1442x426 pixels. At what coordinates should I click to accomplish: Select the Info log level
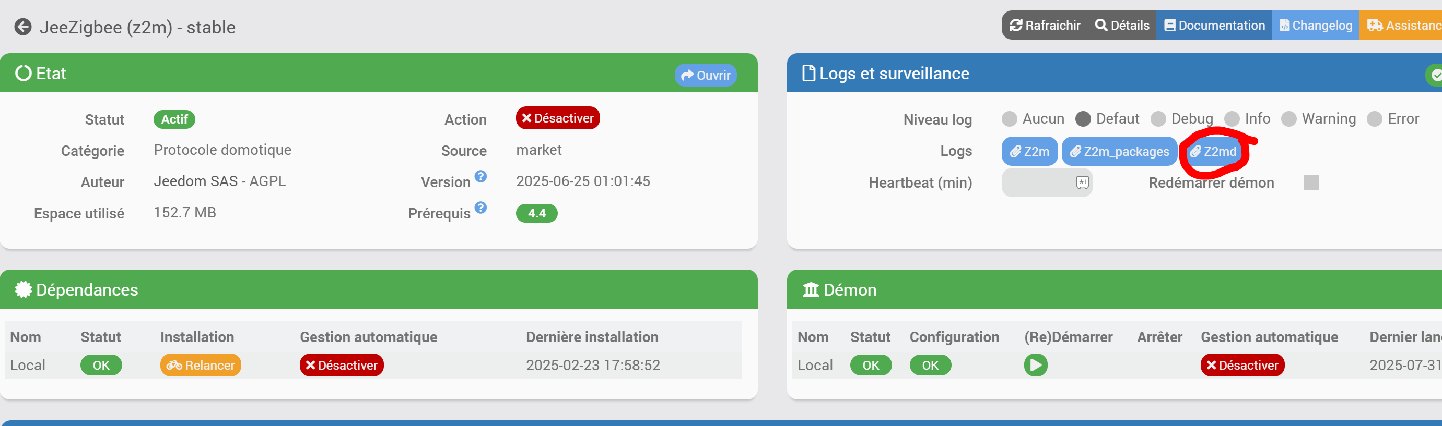pyautogui.click(x=1232, y=118)
